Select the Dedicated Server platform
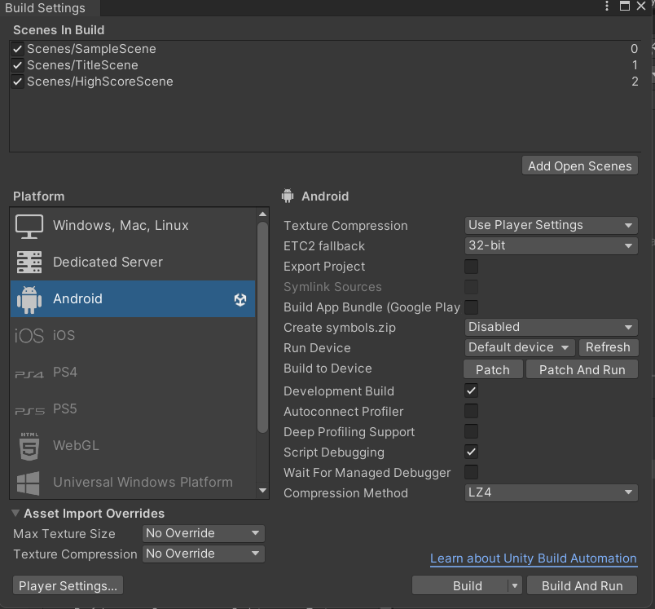This screenshot has width=655, height=609. pyautogui.click(x=133, y=262)
